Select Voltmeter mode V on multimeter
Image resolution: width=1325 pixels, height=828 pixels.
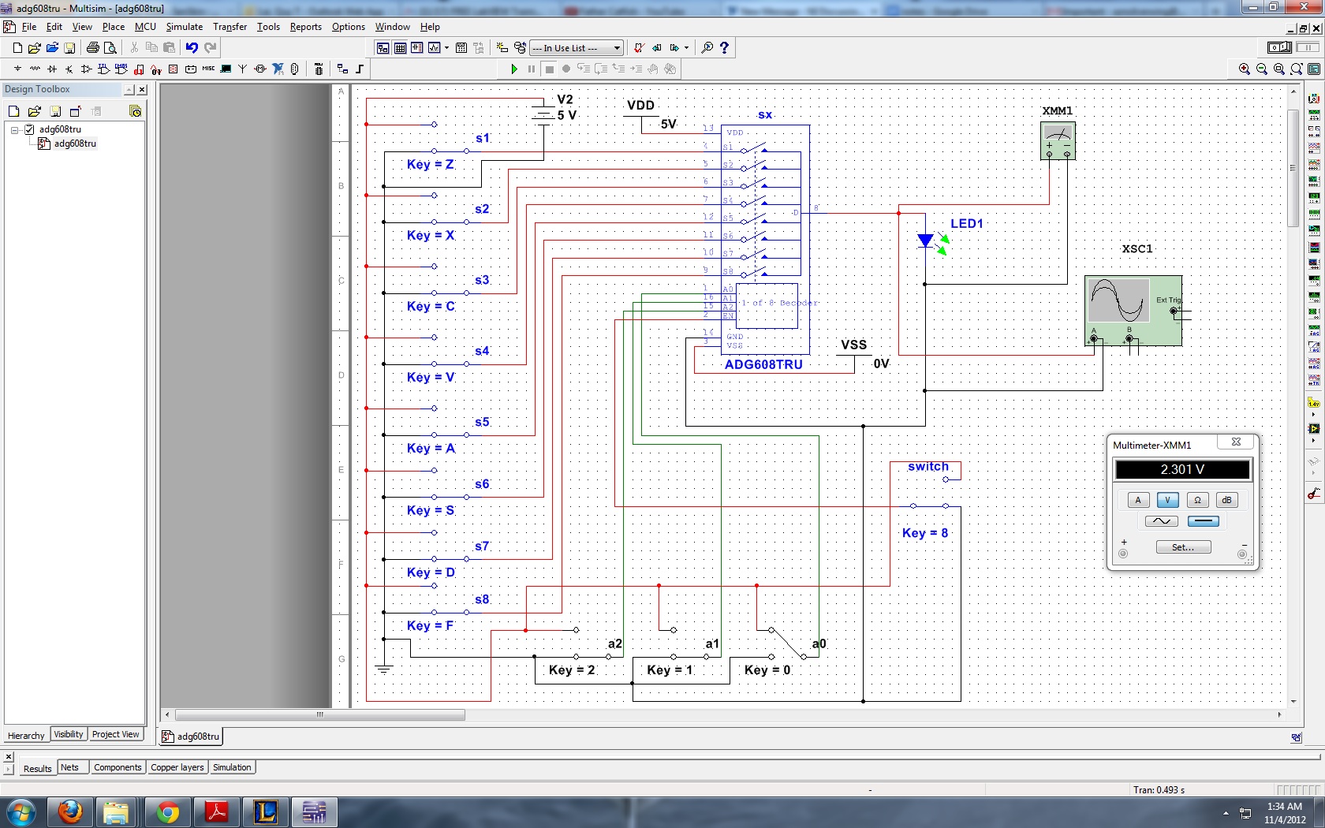click(x=1167, y=500)
